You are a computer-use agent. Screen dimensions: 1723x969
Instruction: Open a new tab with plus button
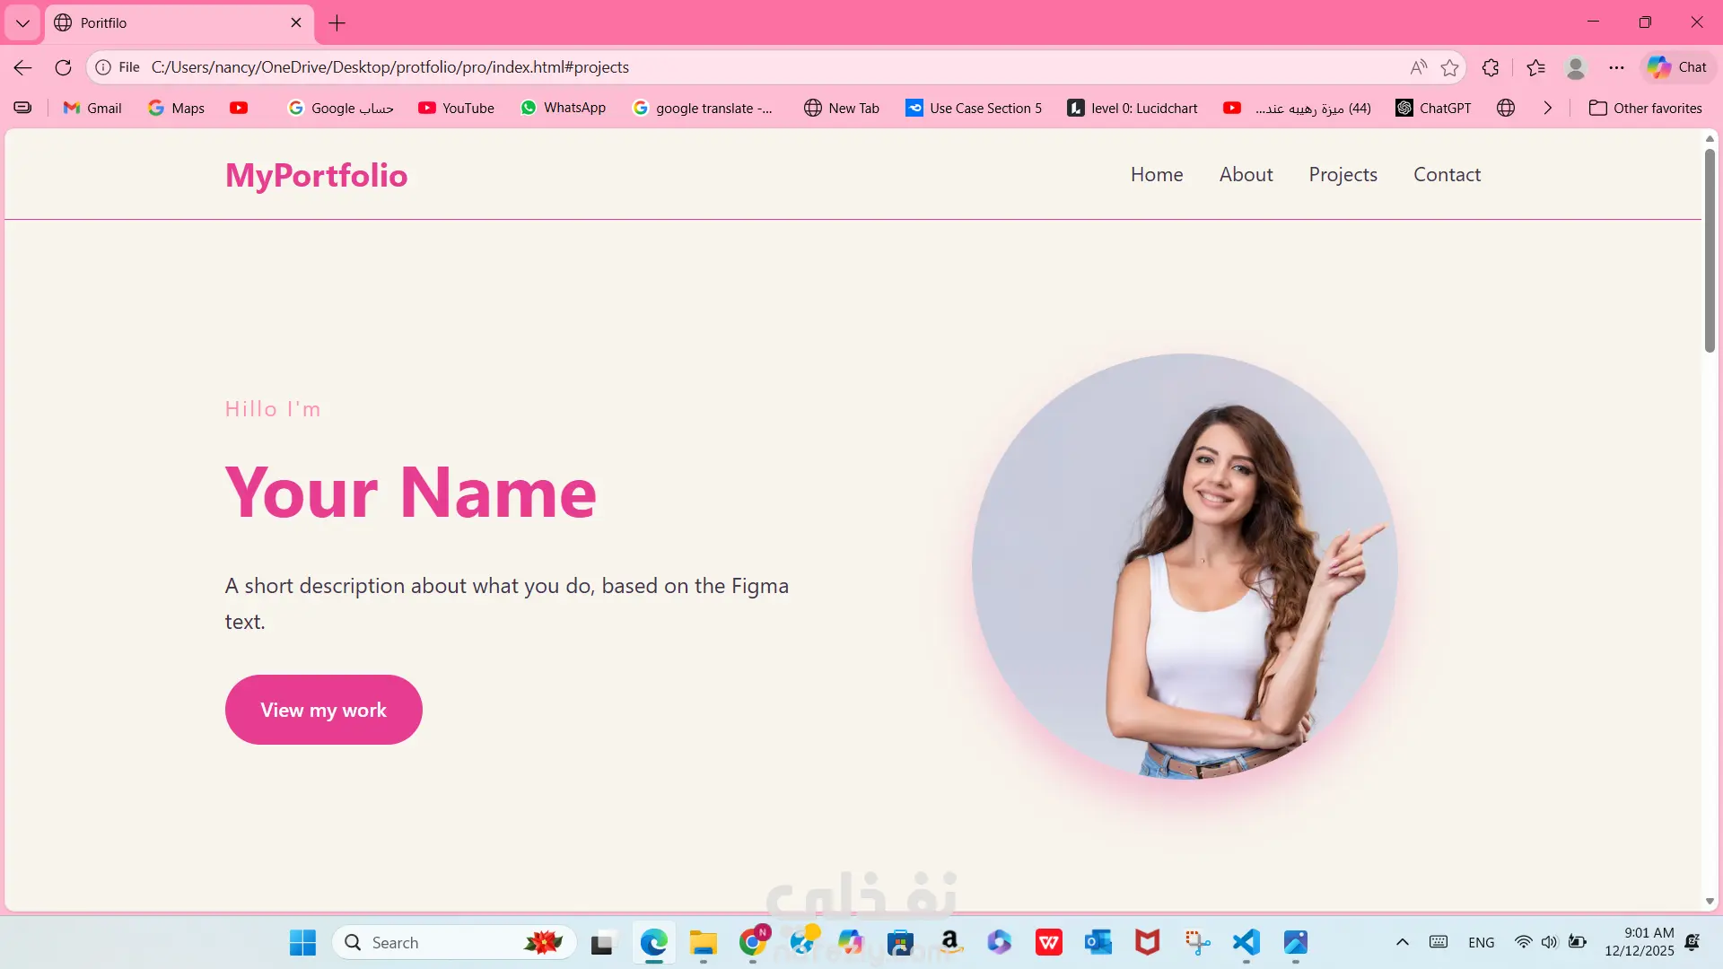(337, 22)
